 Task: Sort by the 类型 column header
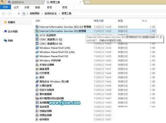coord(120,21)
